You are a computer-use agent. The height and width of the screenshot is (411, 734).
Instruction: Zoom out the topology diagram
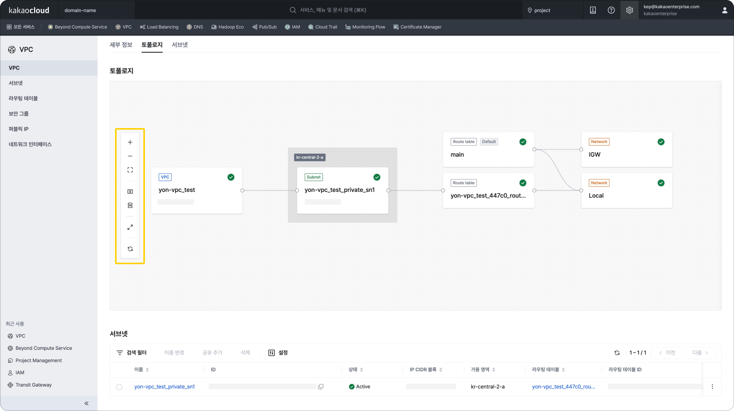pos(130,156)
